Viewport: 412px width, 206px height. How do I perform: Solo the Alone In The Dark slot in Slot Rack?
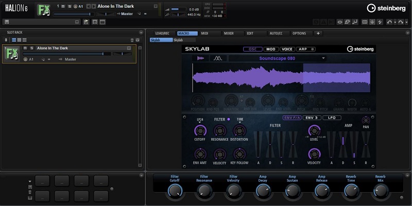tap(31, 48)
